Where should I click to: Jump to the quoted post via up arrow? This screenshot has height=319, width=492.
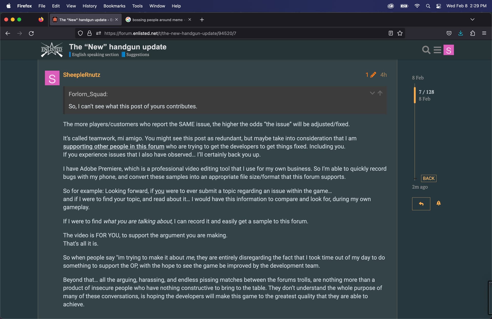pyautogui.click(x=380, y=93)
